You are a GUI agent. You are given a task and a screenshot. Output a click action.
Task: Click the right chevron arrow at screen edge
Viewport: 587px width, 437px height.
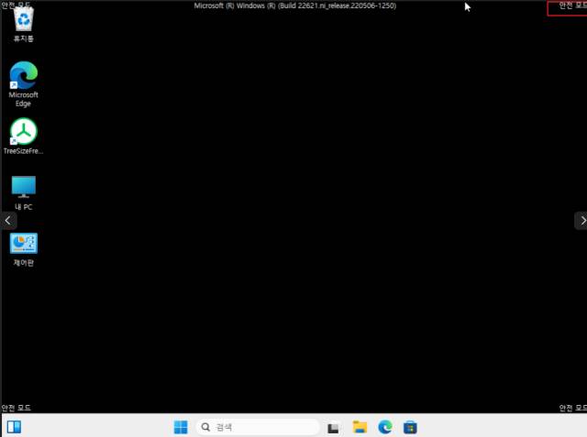[x=581, y=221]
